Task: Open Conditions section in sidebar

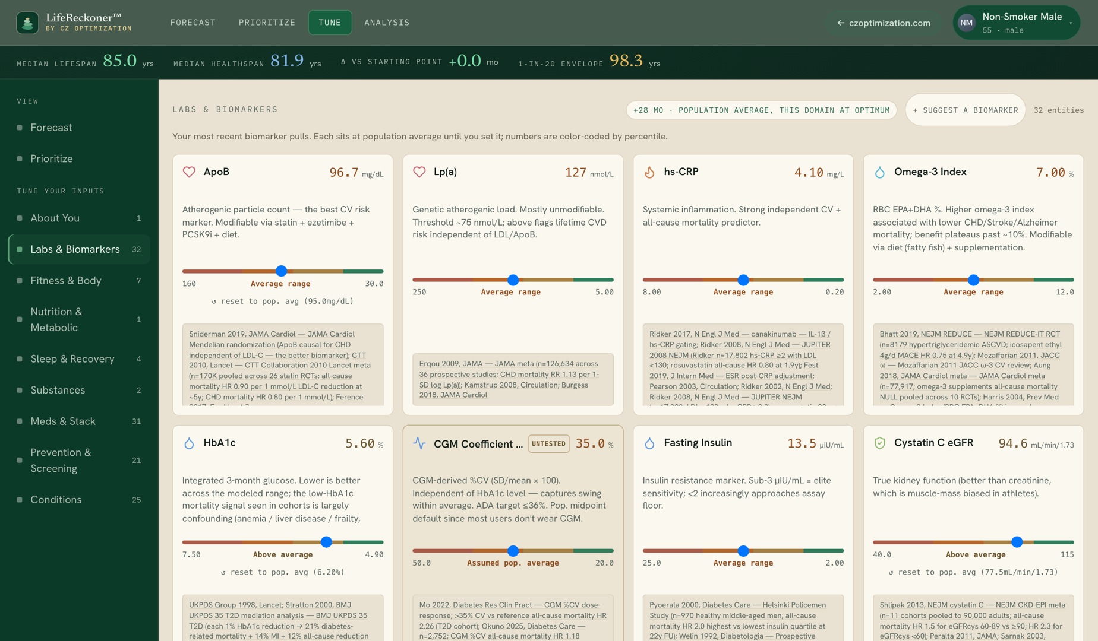Action: click(79, 500)
